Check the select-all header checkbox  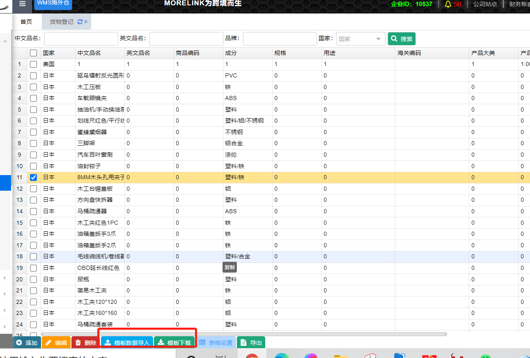(34, 53)
